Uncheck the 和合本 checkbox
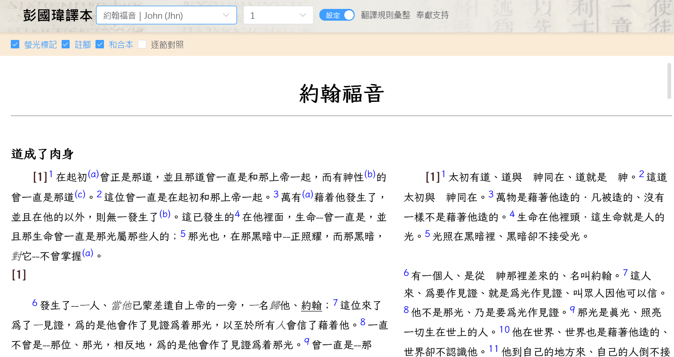Screen dimensions: 674x357 pos(100,44)
